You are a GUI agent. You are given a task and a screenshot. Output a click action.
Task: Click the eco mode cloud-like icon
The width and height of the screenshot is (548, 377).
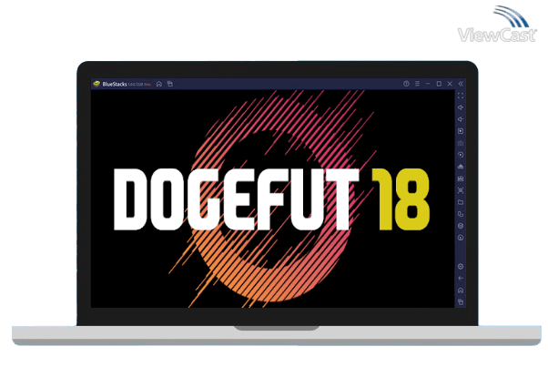point(461,167)
